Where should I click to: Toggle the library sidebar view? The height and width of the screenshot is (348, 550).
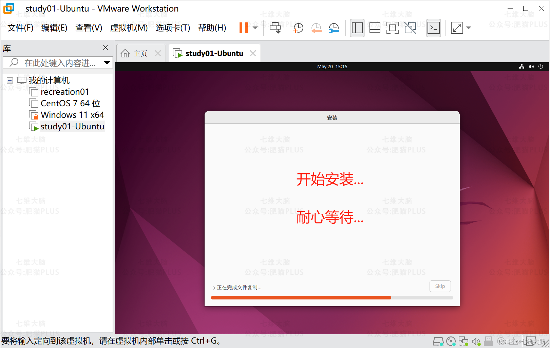[x=357, y=28]
